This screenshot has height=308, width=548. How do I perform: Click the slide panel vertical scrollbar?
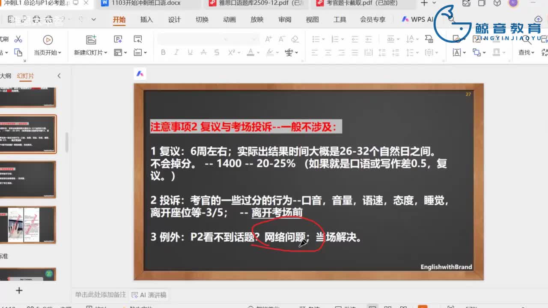click(x=66, y=142)
